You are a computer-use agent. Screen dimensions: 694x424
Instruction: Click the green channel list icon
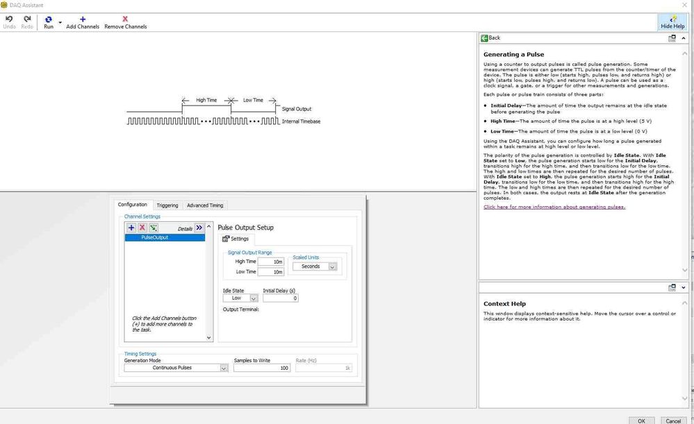153,228
